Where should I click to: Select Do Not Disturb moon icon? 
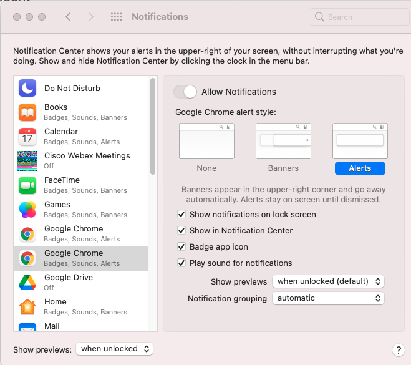27,88
